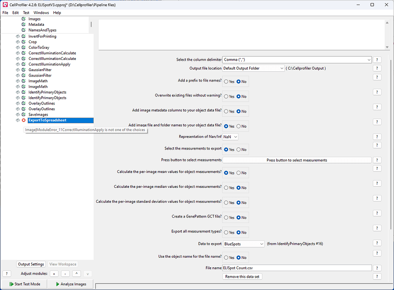Toggle the eye icon beside GaussianFilter
This screenshot has width=394, height=290.
click(17, 70)
